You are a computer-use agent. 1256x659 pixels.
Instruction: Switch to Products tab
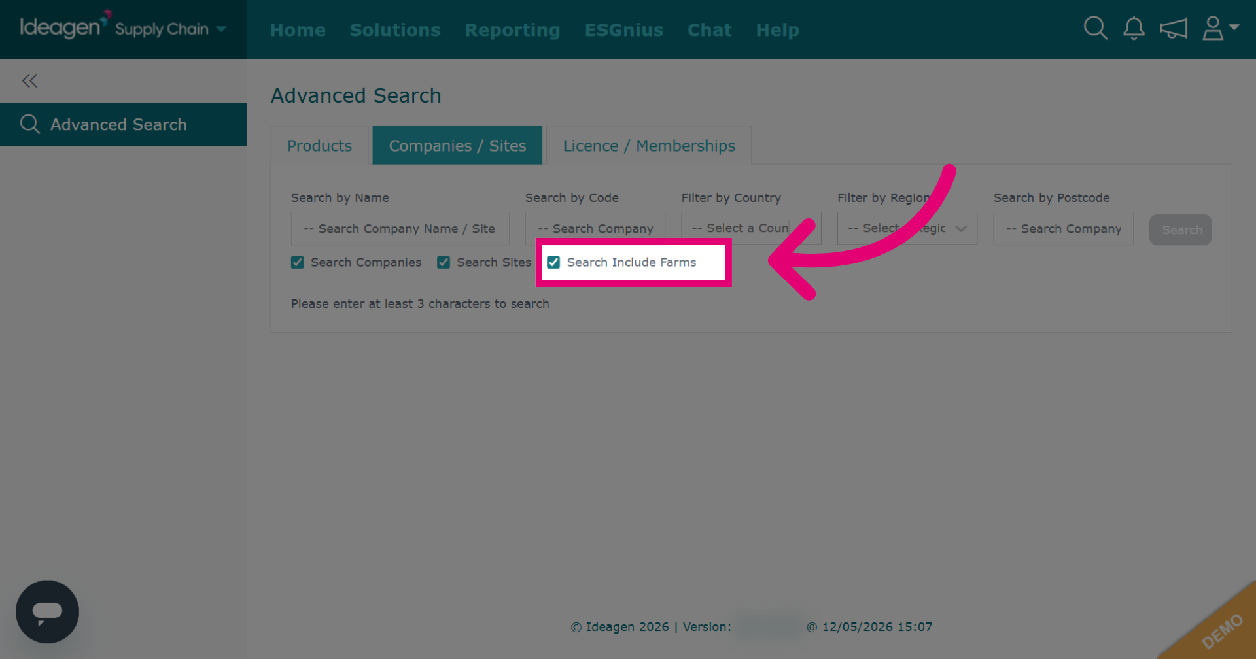(320, 145)
